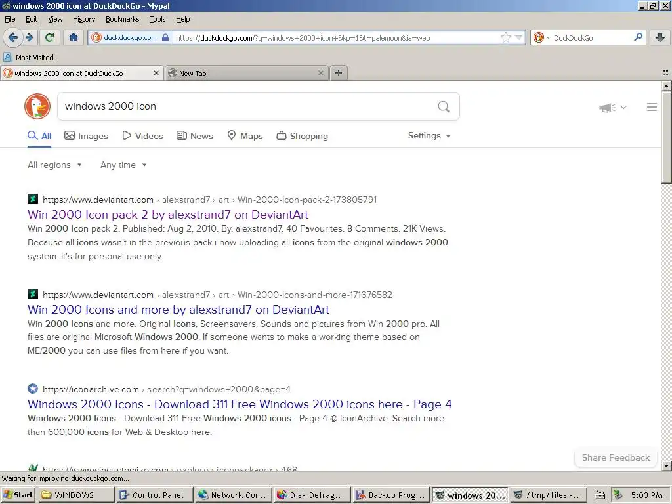Image resolution: width=672 pixels, height=504 pixels.
Task: Switch to Videos results
Action: point(142,136)
